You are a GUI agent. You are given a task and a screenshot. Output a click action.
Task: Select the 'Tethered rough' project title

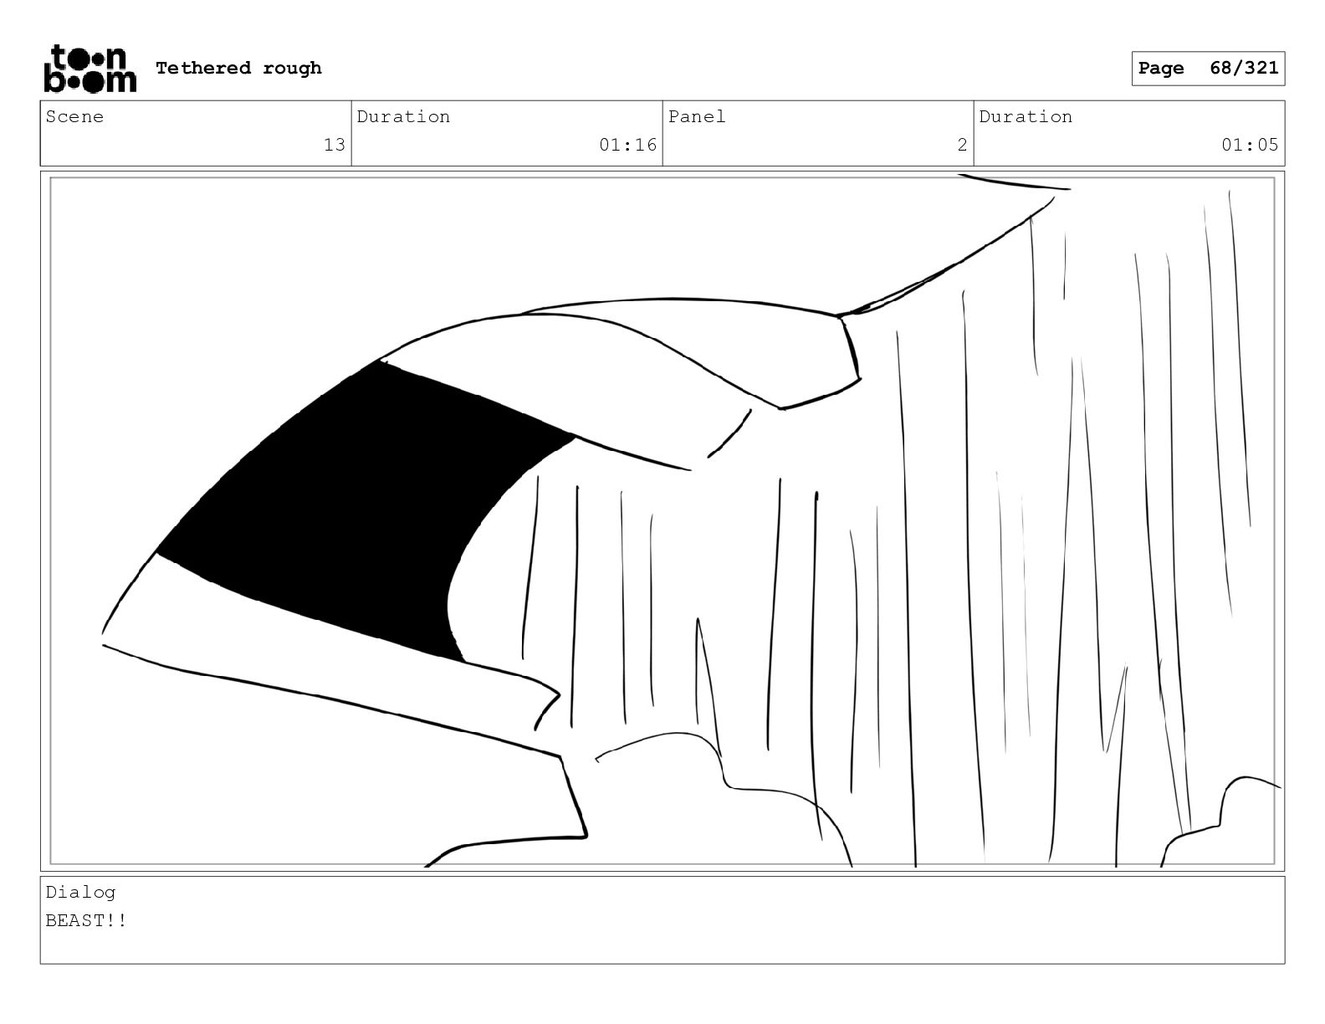coord(238,69)
